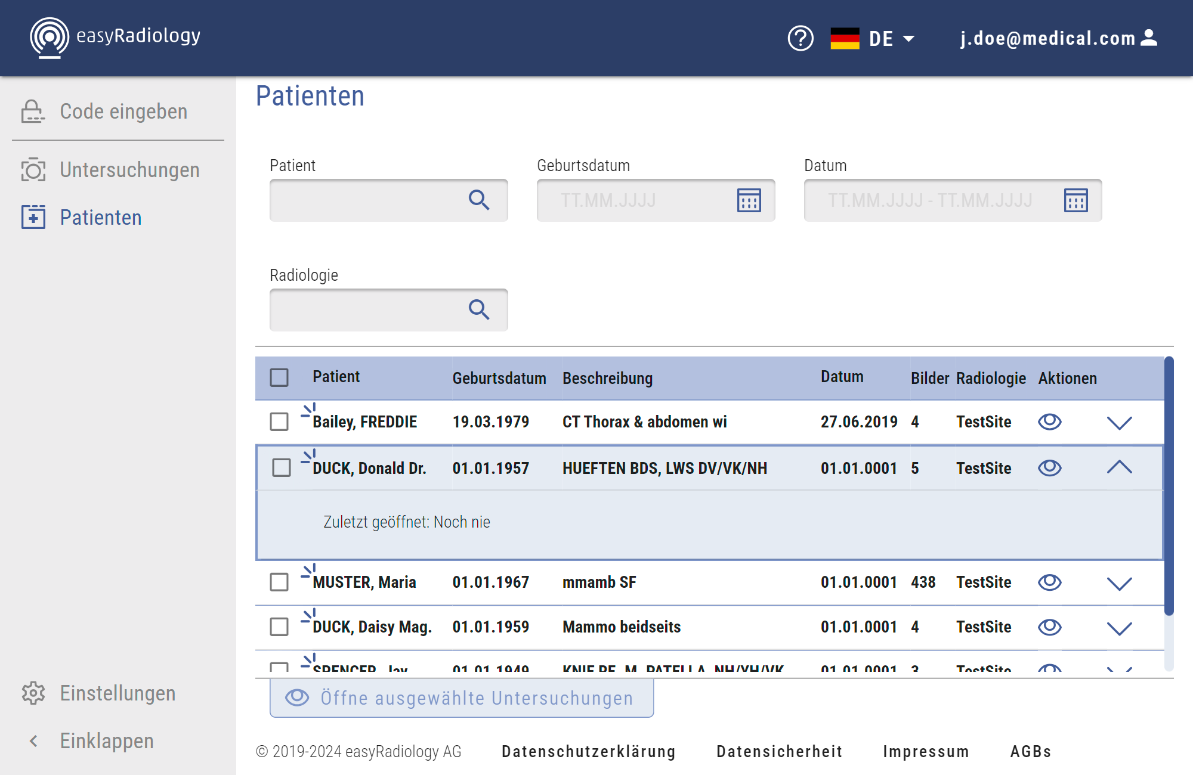Click the Zuletzt geöffnet: Noch nie text
The width and height of the screenshot is (1193, 775).
click(407, 522)
